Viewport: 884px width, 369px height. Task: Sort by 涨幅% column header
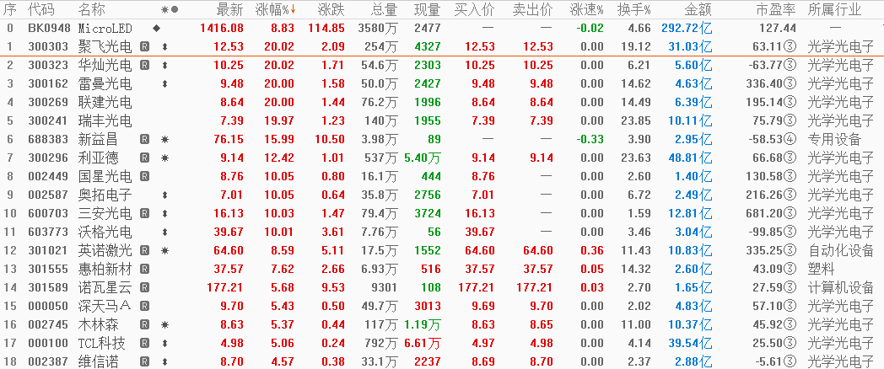[x=276, y=9]
